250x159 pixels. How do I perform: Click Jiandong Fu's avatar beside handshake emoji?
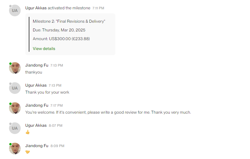(15, 149)
